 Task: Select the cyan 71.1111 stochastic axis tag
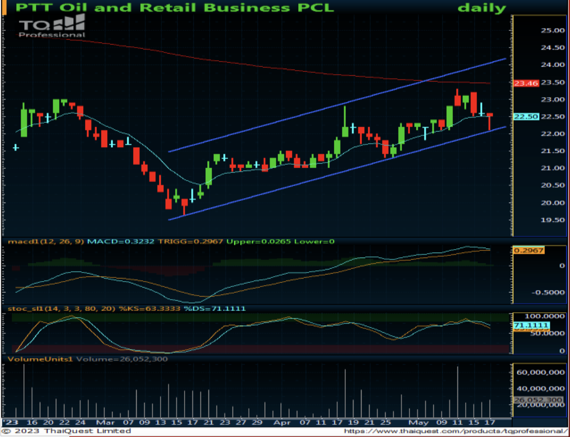click(x=531, y=325)
